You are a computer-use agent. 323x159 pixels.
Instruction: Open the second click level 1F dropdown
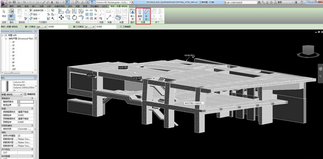[93, 27]
